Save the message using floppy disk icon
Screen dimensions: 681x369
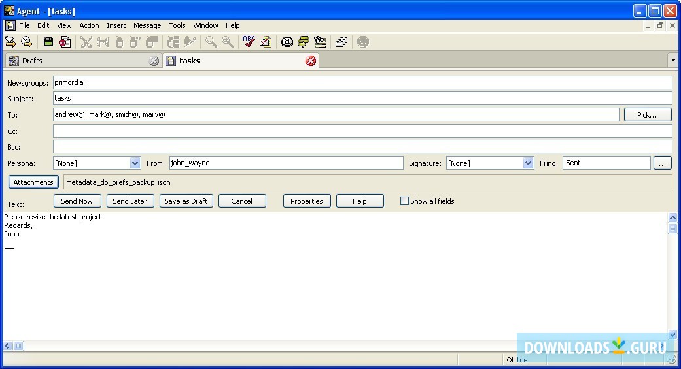(48, 42)
